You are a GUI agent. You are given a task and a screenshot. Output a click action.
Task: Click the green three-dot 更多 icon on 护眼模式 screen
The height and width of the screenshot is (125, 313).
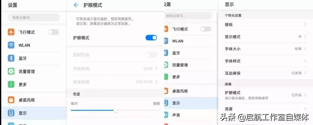click(11, 85)
